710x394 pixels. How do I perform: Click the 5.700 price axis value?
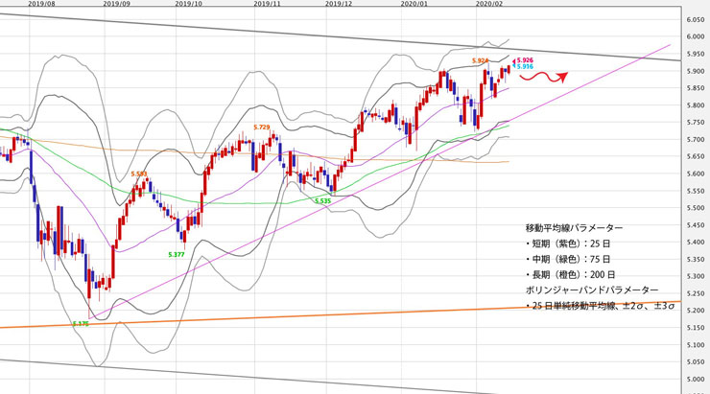695,139
